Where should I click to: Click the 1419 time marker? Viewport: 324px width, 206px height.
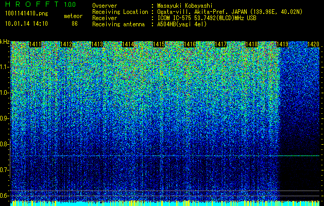282,44
